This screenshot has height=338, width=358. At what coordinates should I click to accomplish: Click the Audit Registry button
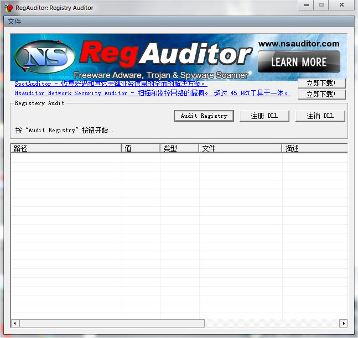click(204, 116)
